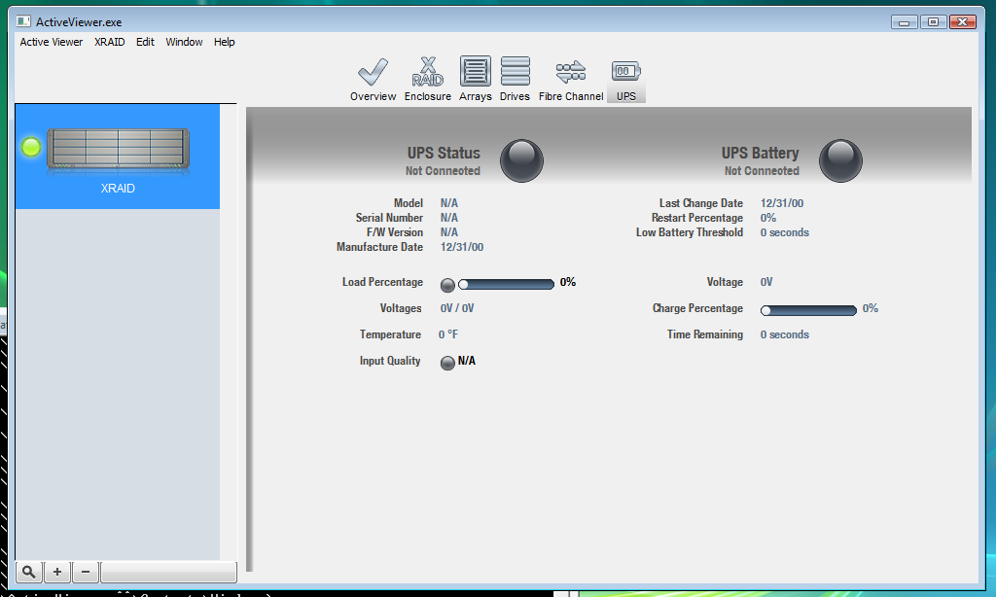Click the green status light on XRAID
996x597 pixels.
31,147
